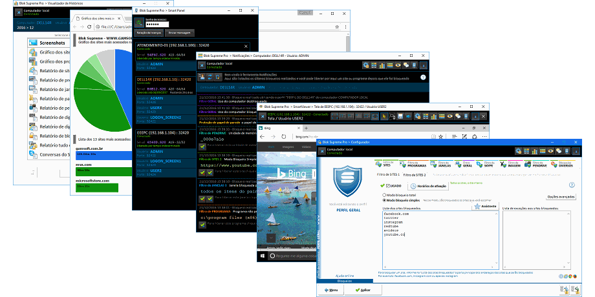
Task: Click refresh arrows icon in Notificações toolbar
Action: pos(209,77)
